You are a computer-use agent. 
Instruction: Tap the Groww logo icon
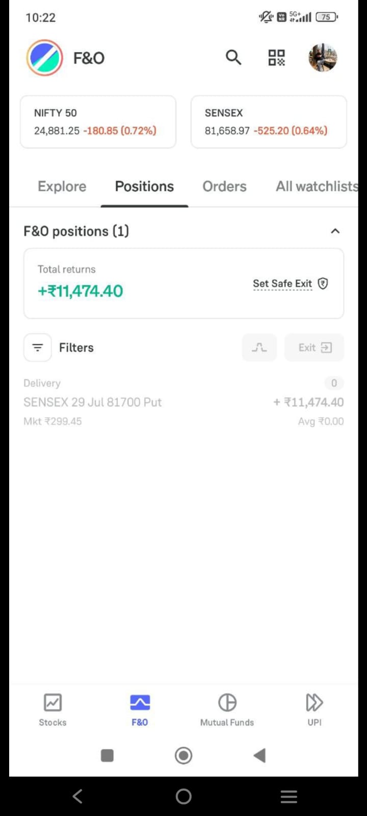pyautogui.click(x=45, y=58)
